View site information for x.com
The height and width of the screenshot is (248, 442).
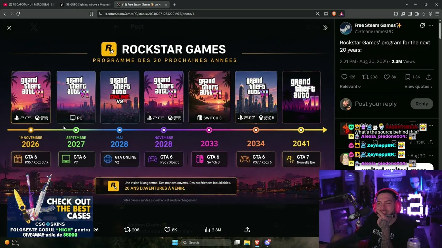tap(100, 14)
